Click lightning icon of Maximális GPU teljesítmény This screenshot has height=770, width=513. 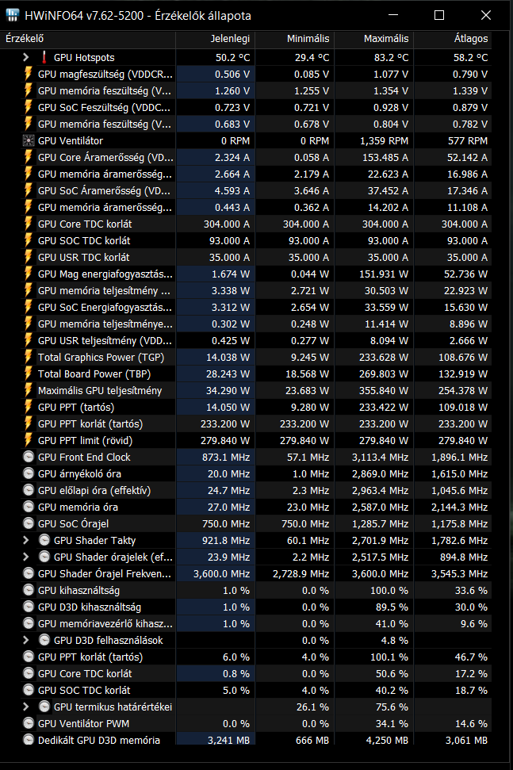pos(29,390)
